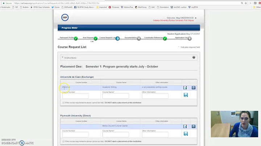Image resolution: width=261 pixels, height=146 pixels.
Task: Open the Imported bookmarks folder
Action: pos(101,7)
